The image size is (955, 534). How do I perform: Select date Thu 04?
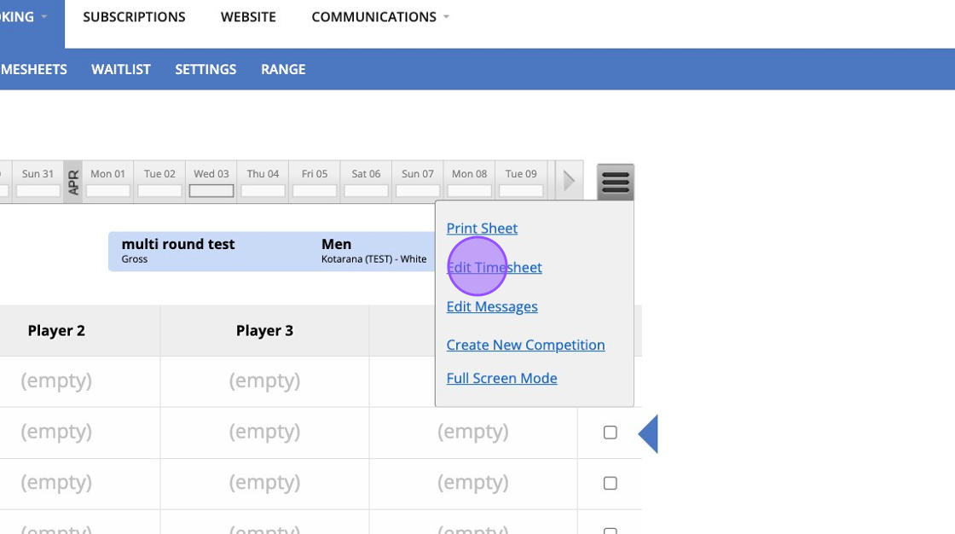(x=263, y=182)
